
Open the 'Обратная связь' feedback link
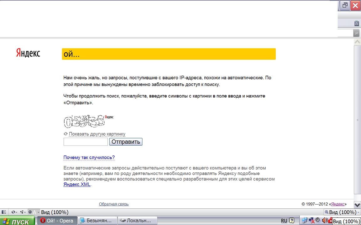point(114,204)
